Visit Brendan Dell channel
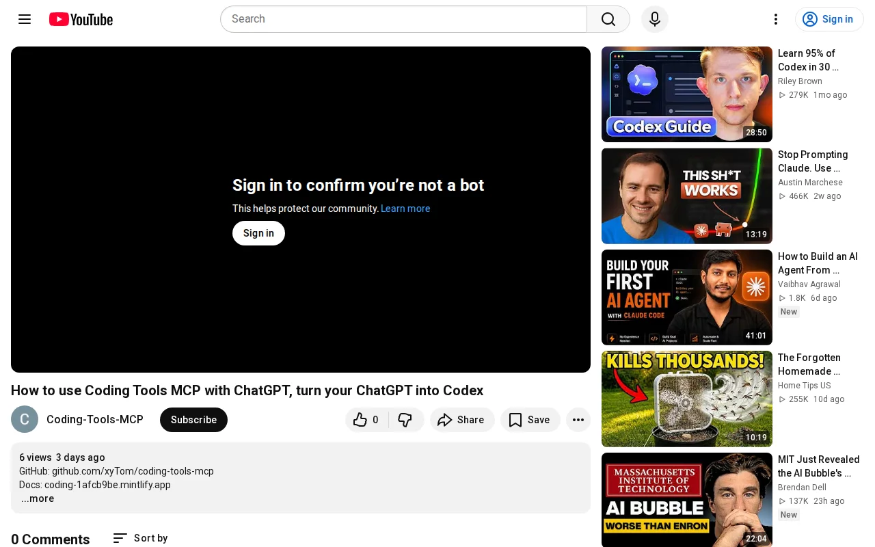 pyautogui.click(x=802, y=488)
